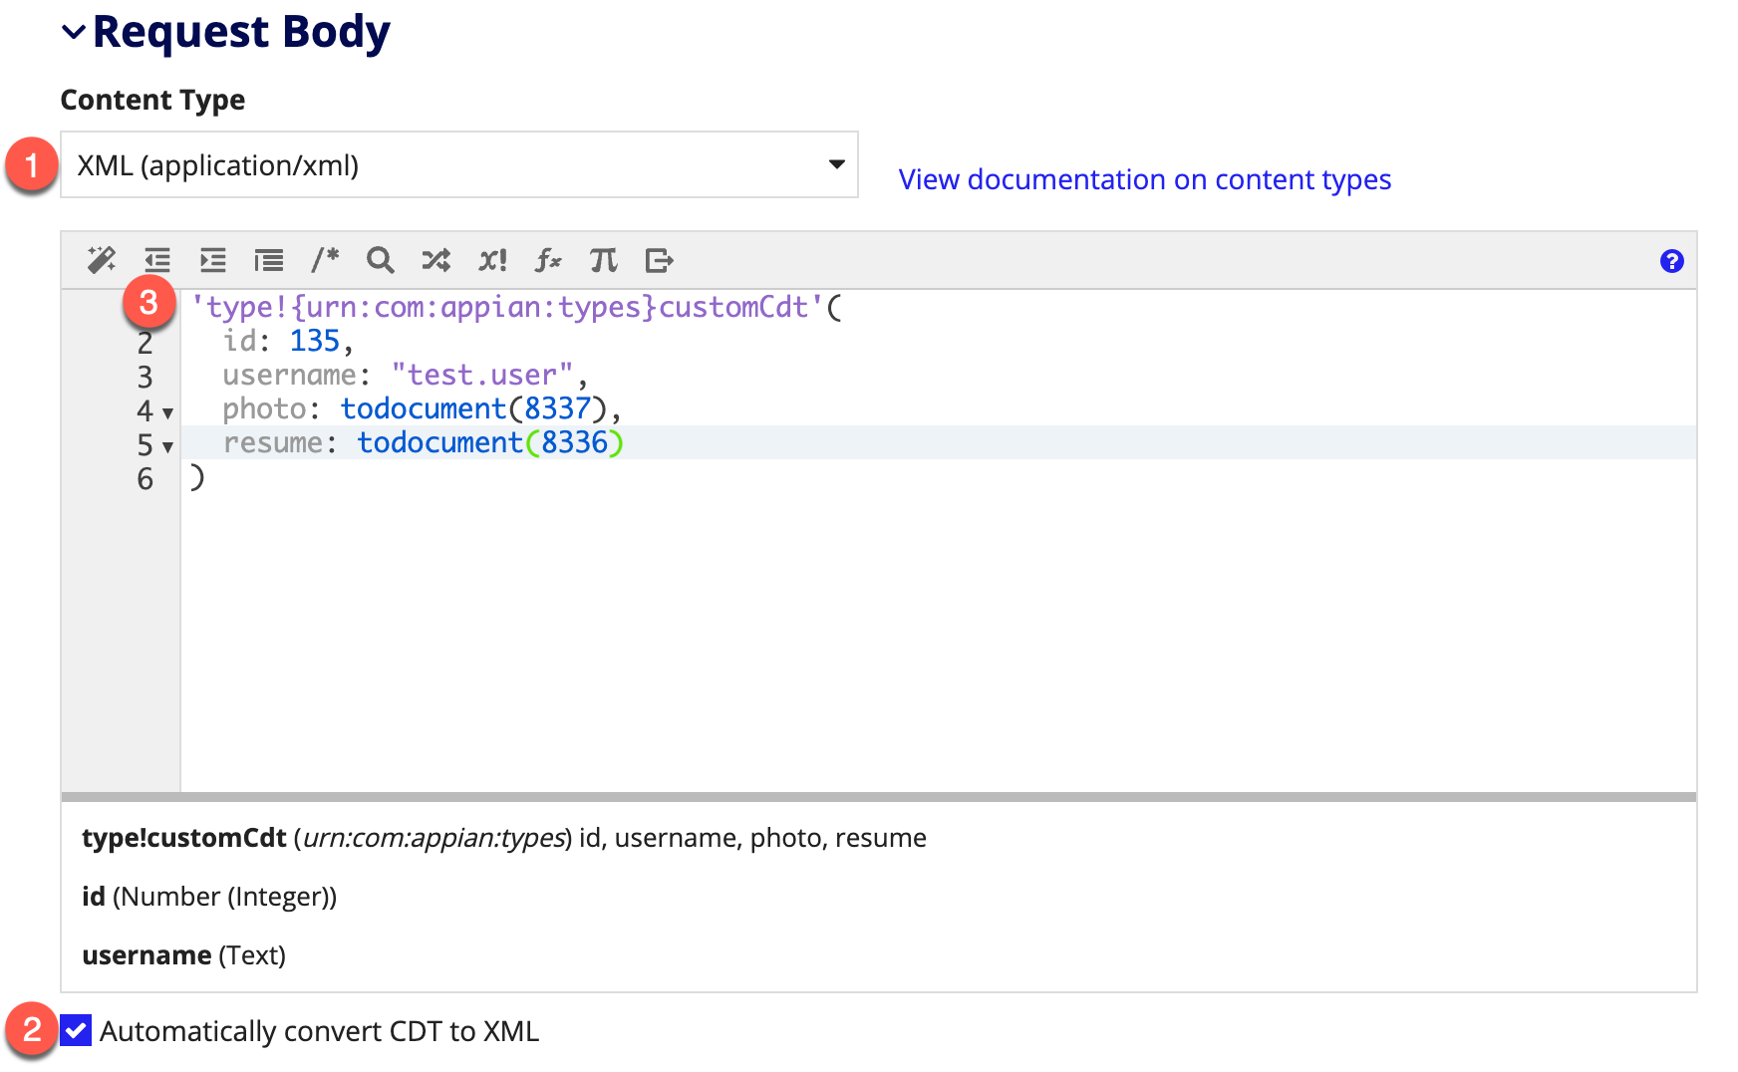
Task: Open search using the magnifier icon
Action: [380, 260]
